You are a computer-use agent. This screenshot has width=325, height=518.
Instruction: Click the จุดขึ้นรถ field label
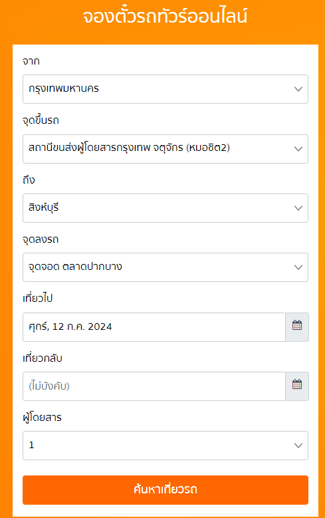[41, 120]
